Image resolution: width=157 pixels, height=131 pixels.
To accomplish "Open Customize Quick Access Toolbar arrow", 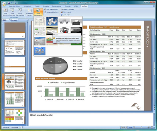I will [x=19, y=3].
